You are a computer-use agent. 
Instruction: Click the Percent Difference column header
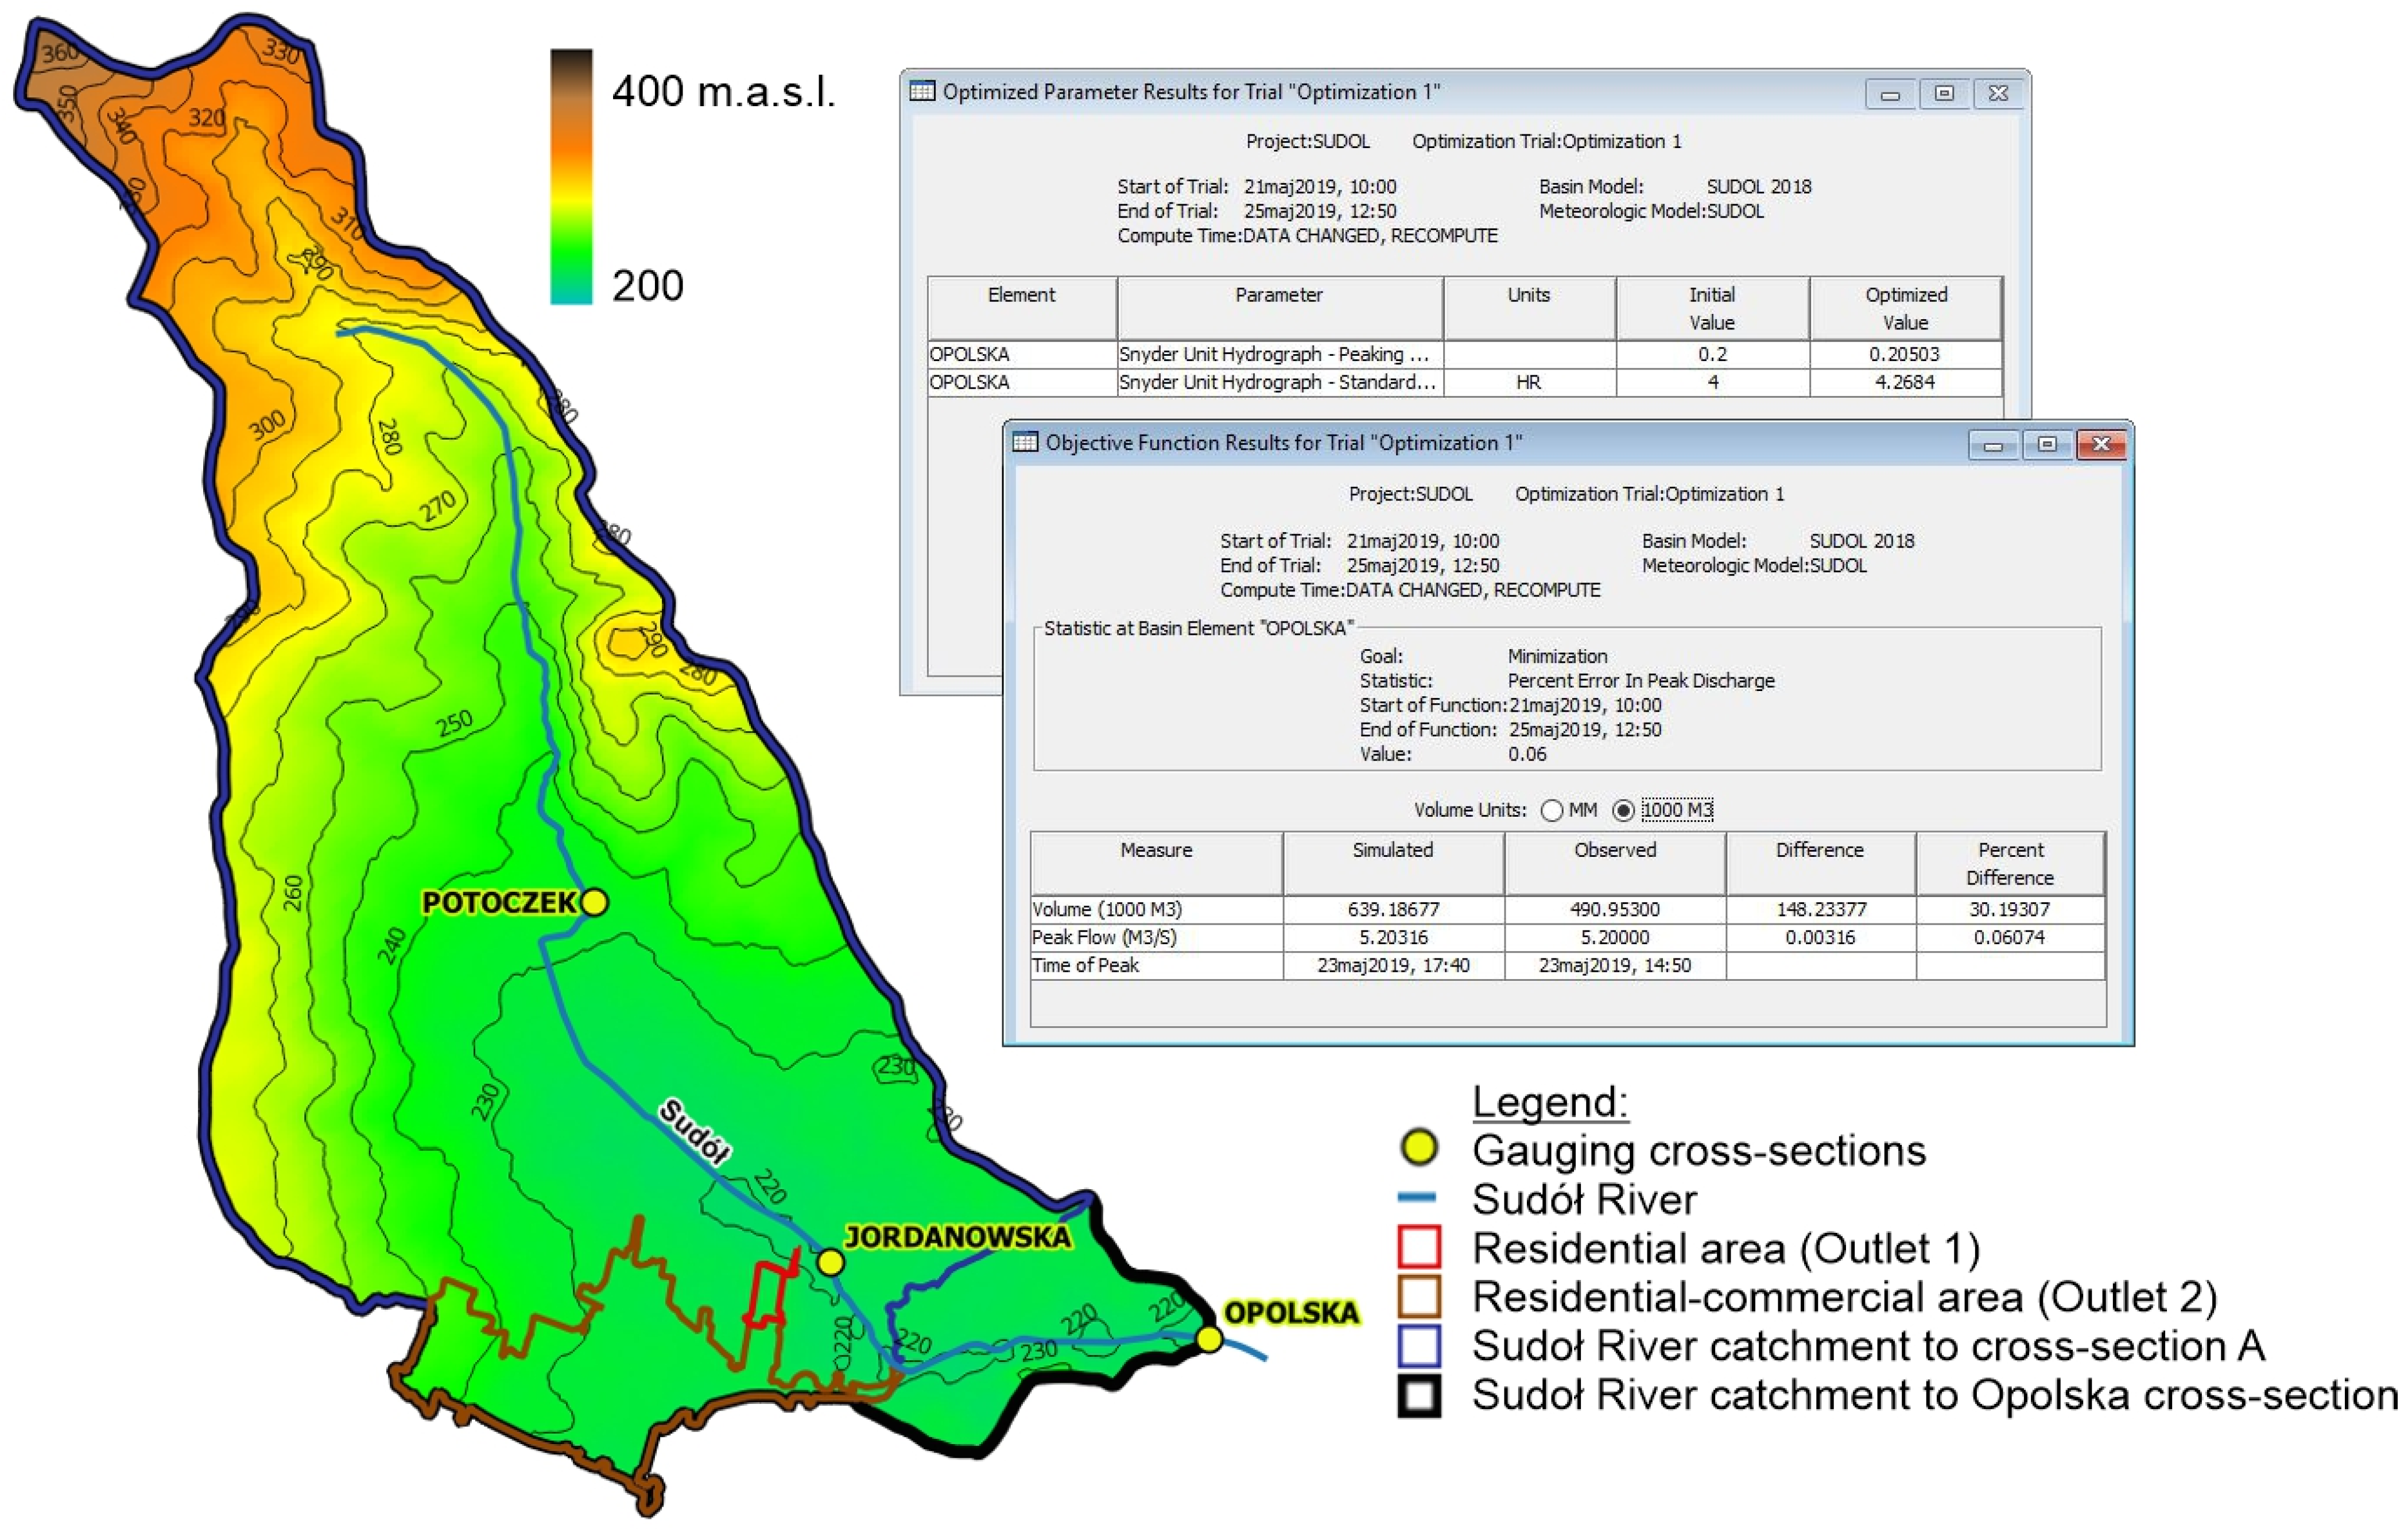tap(2010, 863)
